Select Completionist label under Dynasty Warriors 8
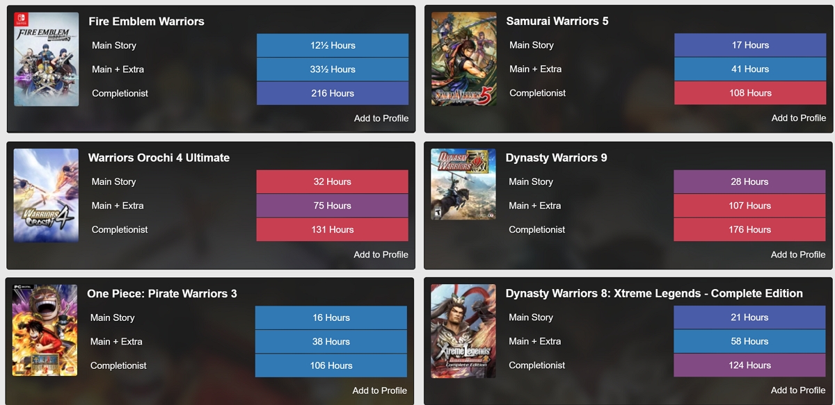Viewport: 835px width, 405px height. point(537,365)
